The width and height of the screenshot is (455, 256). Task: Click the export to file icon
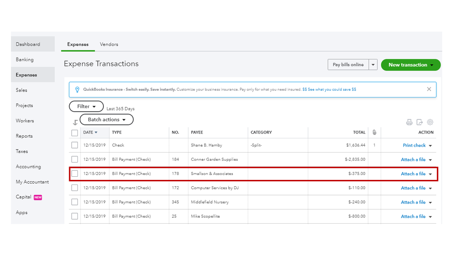(419, 122)
